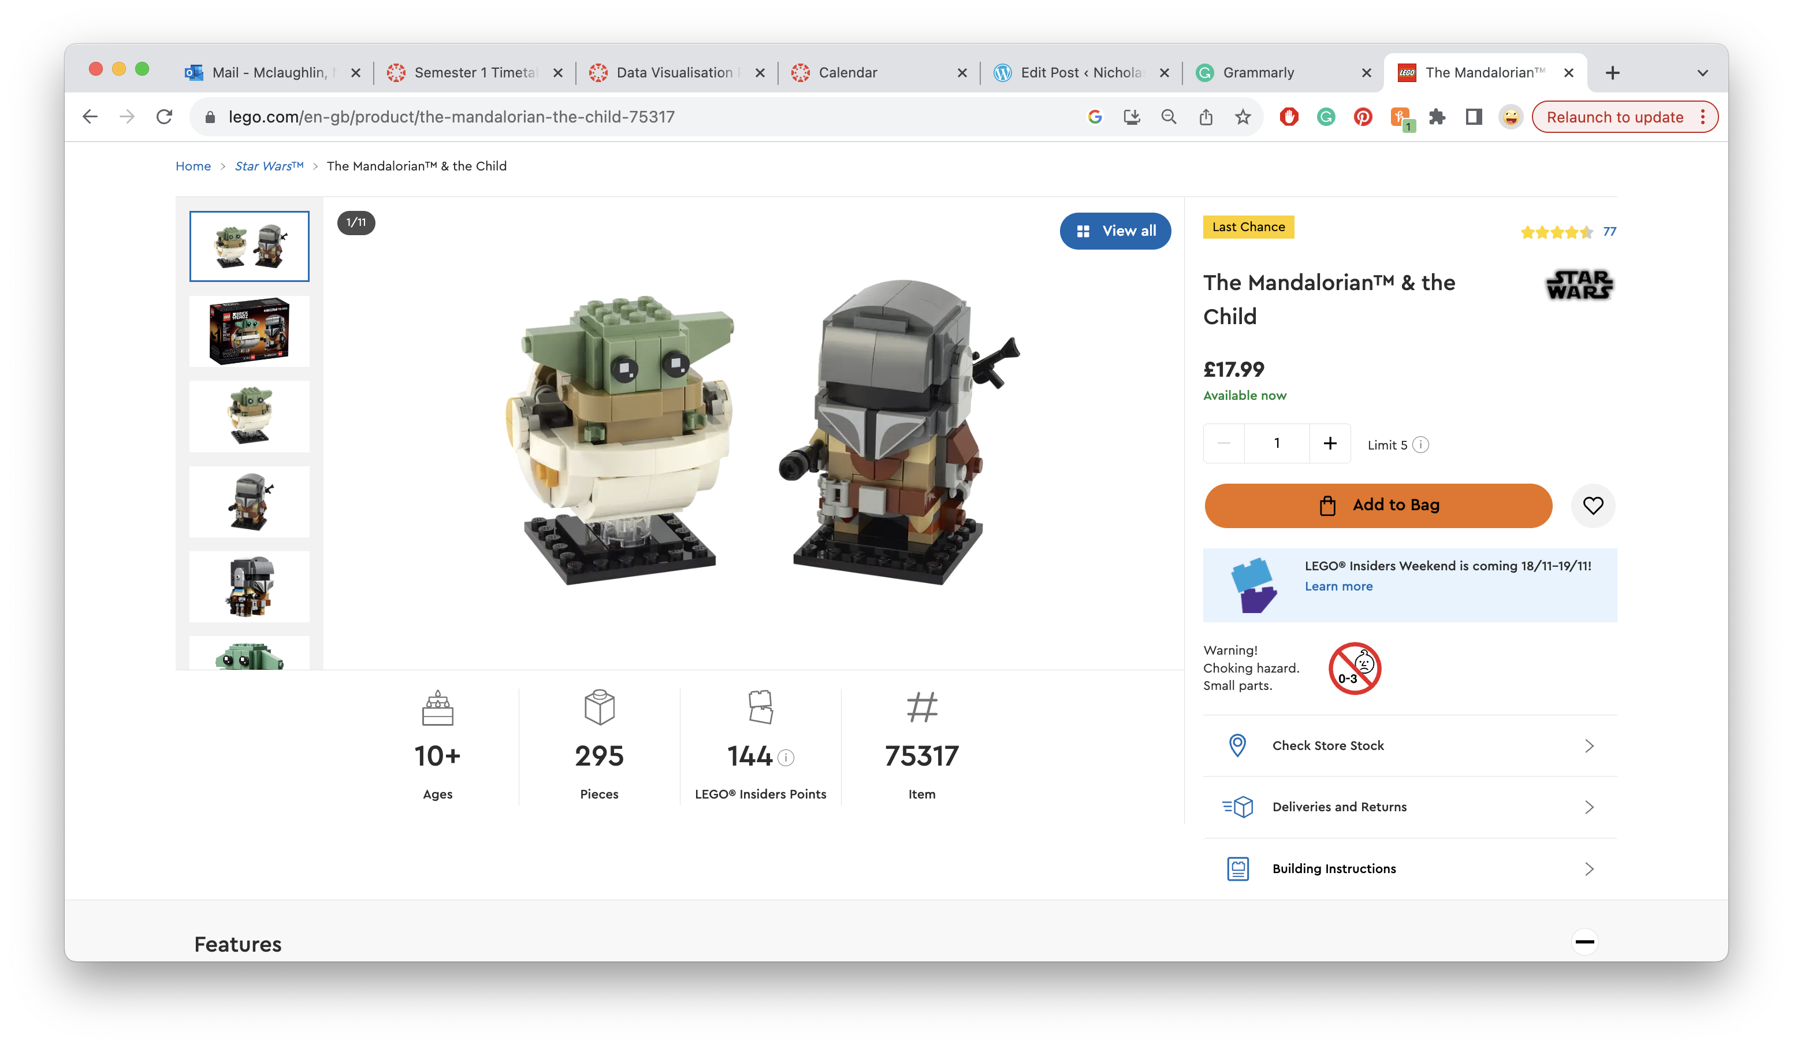Open the Pinterest extension icon
1793x1047 pixels.
tap(1363, 117)
